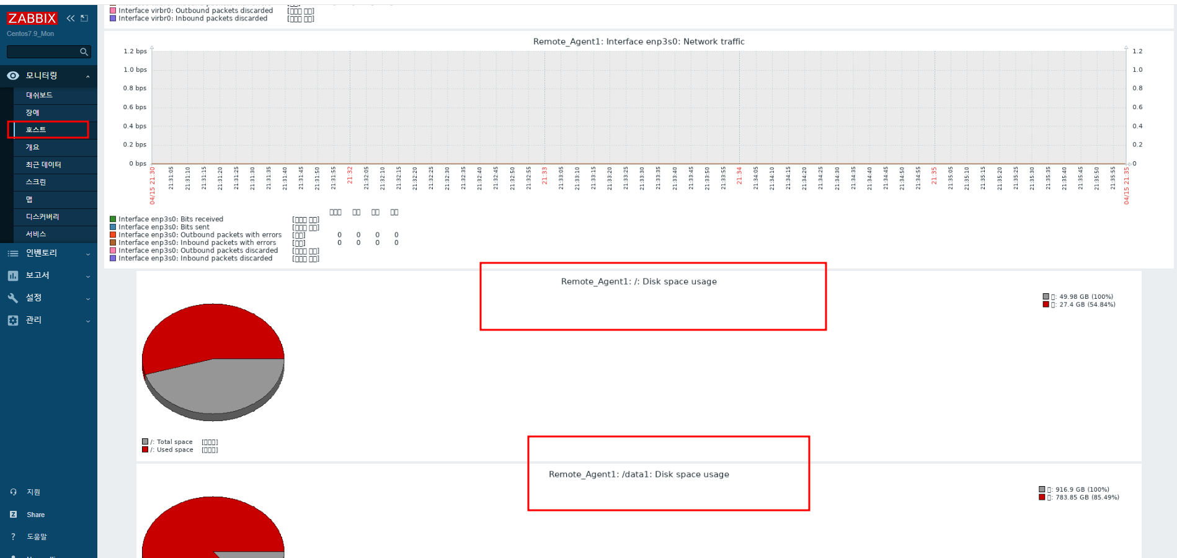Expand the 보고서 section chevron
This screenshot has height=558, width=1177.
[x=88, y=277]
